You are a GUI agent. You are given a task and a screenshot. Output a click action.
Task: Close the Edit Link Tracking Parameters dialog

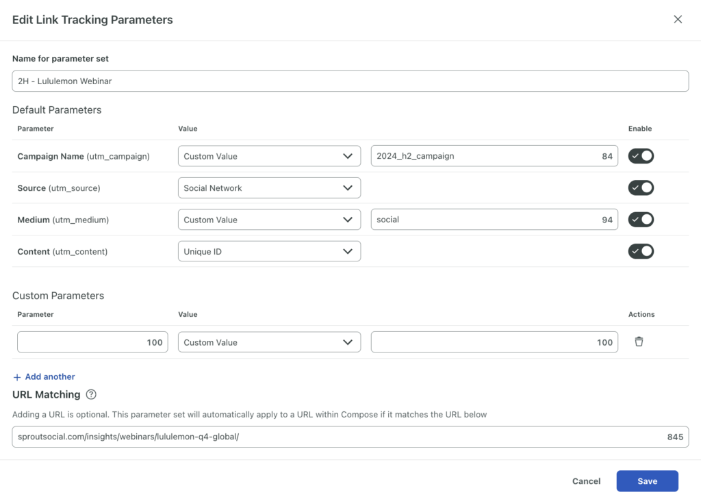(678, 19)
